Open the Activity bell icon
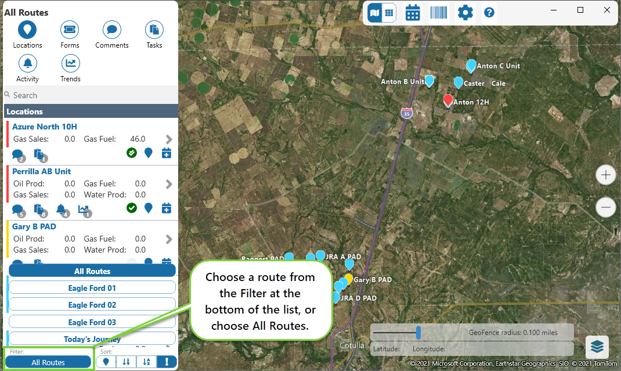The image size is (621, 371). (x=27, y=63)
